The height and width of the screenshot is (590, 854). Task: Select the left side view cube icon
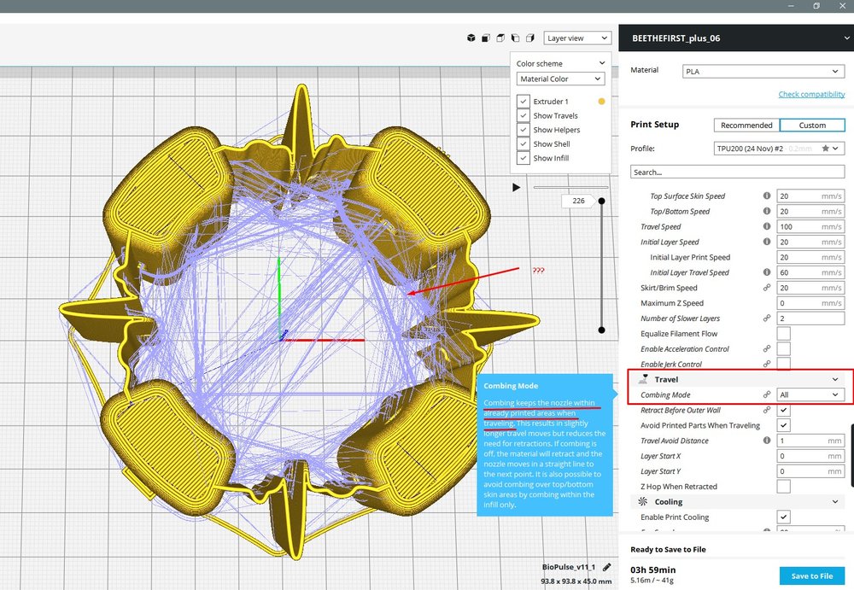tap(515, 38)
